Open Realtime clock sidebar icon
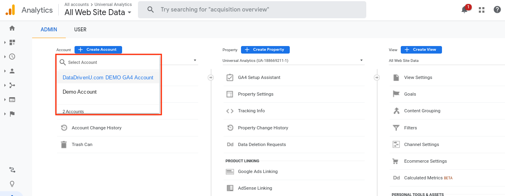Image resolution: width=505 pixels, height=196 pixels. coord(12,57)
